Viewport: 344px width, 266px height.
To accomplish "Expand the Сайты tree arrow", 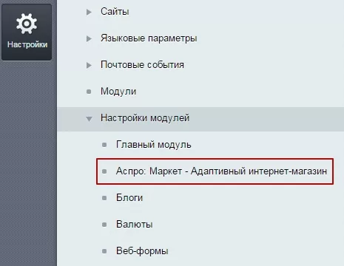I will point(89,12).
